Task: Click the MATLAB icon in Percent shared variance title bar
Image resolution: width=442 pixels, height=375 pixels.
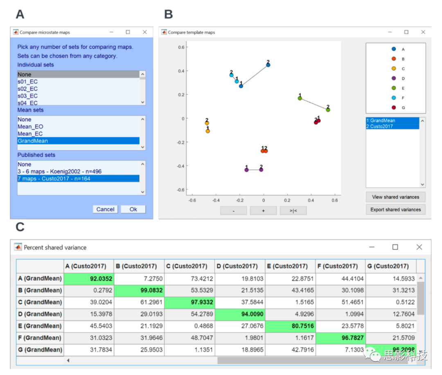Action: point(18,247)
